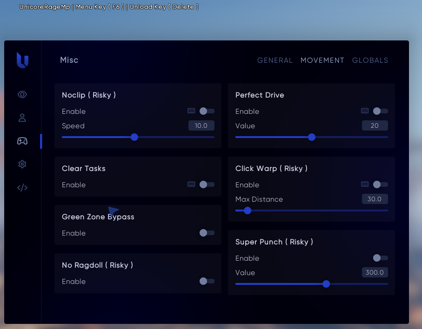Click the Click Warp keybind keyboard icon

365,184
